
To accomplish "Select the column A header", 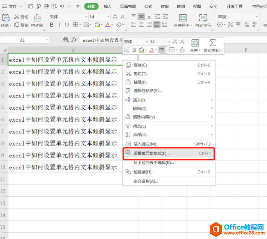I will [73, 50].
